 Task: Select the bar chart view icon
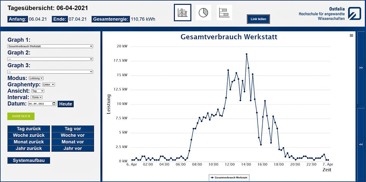pyautogui.click(x=183, y=12)
